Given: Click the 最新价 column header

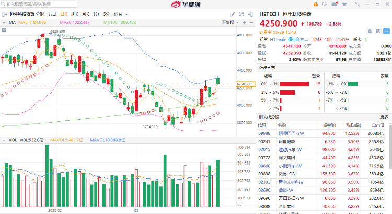Looking at the screenshot, I should [330, 125].
